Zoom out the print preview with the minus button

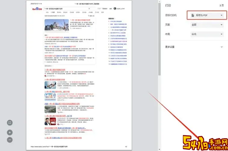10,140
